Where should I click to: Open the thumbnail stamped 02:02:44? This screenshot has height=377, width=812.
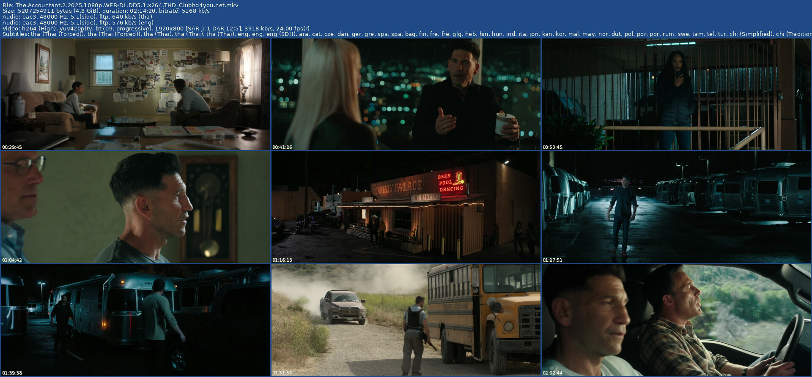676,320
